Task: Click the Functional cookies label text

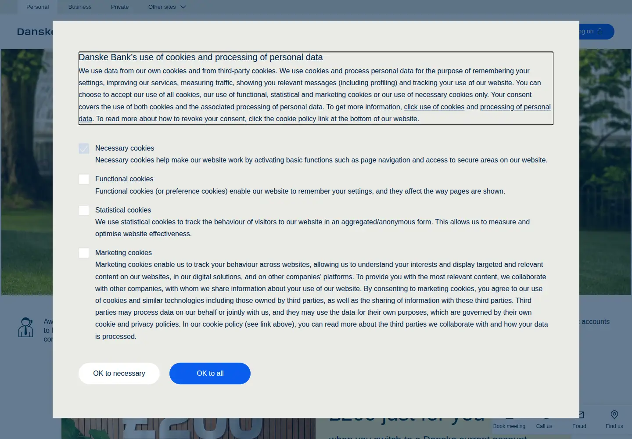Action: (x=124, y=179)
